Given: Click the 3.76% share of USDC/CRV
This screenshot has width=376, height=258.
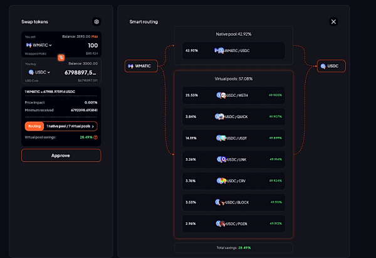Looking at the screenshot, I should click(x=191, y=181).
